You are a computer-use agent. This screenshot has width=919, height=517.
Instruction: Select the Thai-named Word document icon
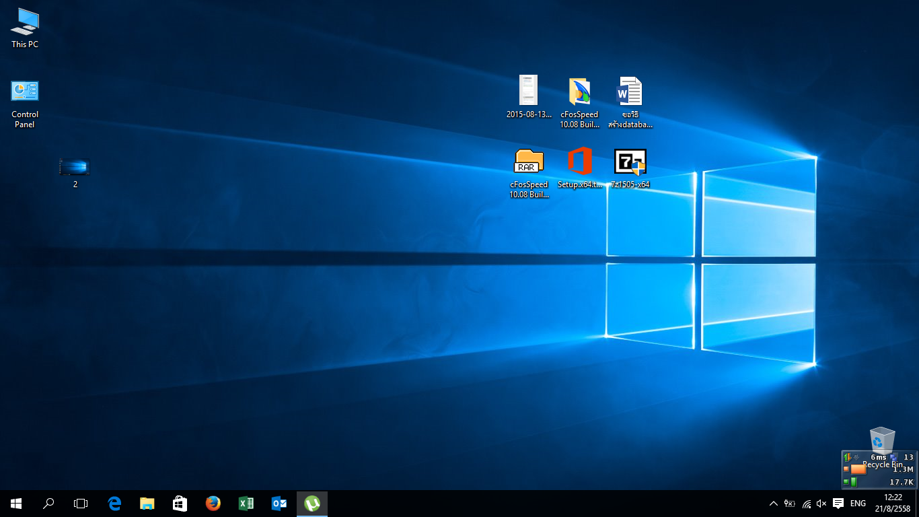point(630,102)
